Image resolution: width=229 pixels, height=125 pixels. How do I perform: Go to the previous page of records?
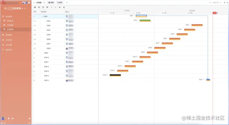(210, 3)
